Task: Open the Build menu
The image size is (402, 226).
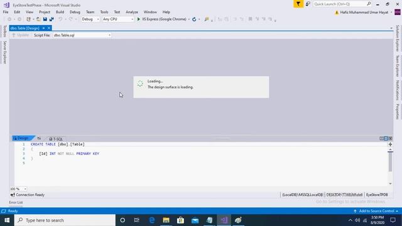Action: tap(60, 12)
